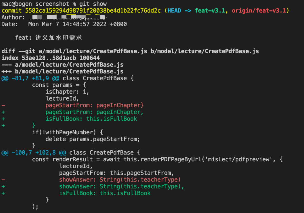Screen dimensions: 304x213
Task: Click the HEAD branch pointer label
Action: click(x=174, y=11)
